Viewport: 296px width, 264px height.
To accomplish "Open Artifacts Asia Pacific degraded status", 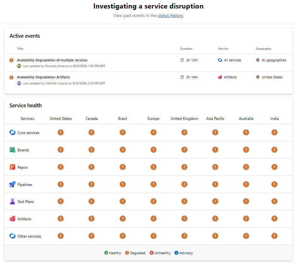I will pyautogui.click(x=215, y=219).
